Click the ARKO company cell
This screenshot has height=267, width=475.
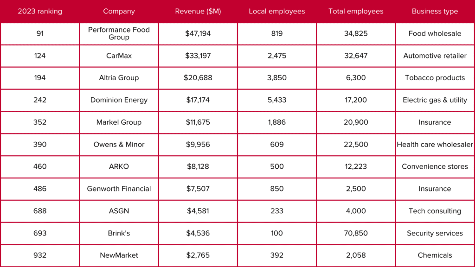(119, 166)
